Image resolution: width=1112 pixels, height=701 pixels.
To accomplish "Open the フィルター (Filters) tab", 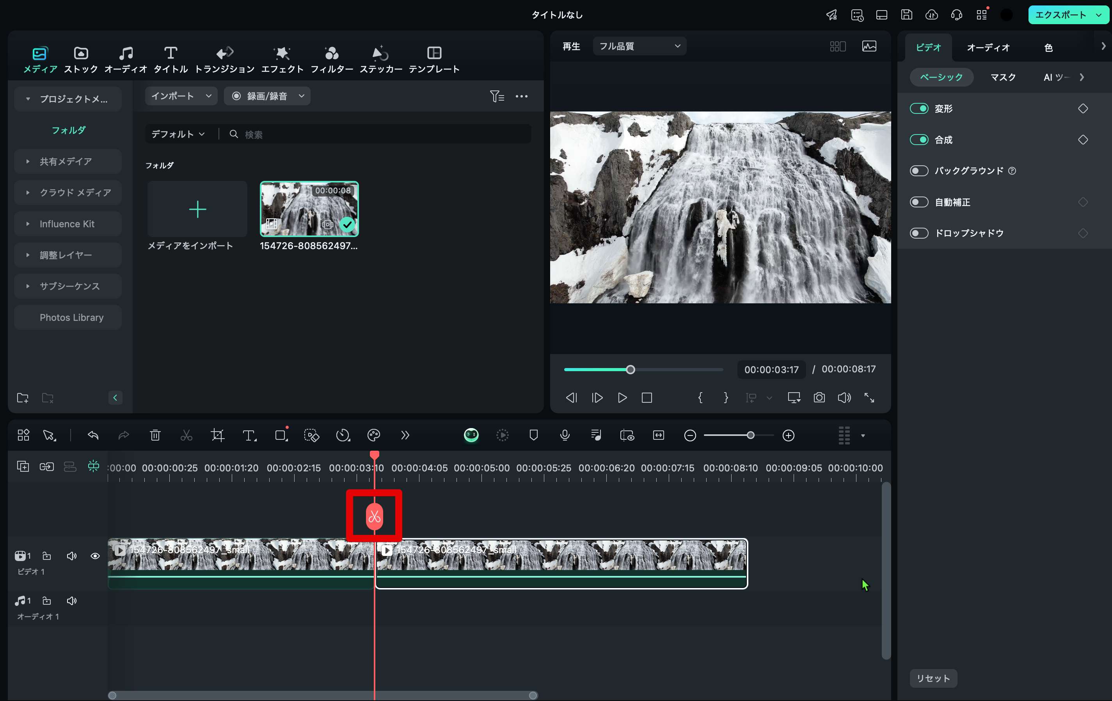I will tap(332, 60).
